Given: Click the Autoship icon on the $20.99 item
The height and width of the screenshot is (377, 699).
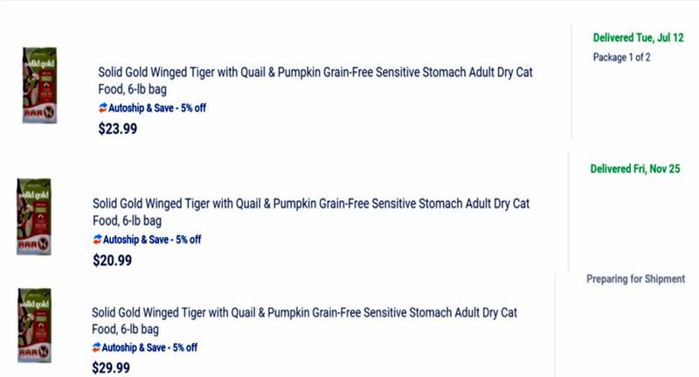Looking at the screenshot, I should pos(98,239).
